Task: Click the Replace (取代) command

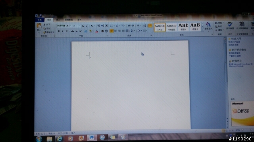Action: [x=219, y=26]
